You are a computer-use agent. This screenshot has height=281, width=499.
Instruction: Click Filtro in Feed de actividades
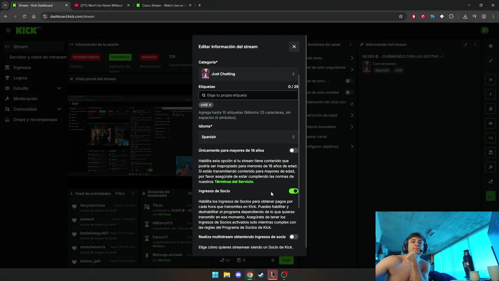coord(120,194)
